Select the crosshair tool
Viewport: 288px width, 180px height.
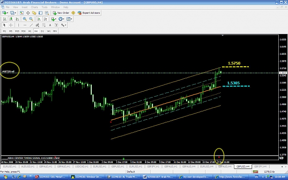tap(11, 25)
